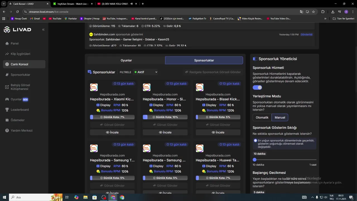Open the Chrome profile avatar
357x201 pixels.
346,12
